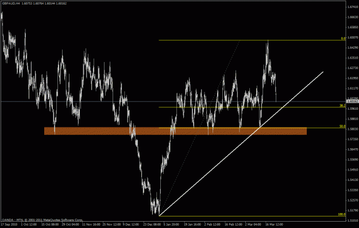Select the white ascending trend line
This screenshot has height=228, width=359.
pos(241,144)
